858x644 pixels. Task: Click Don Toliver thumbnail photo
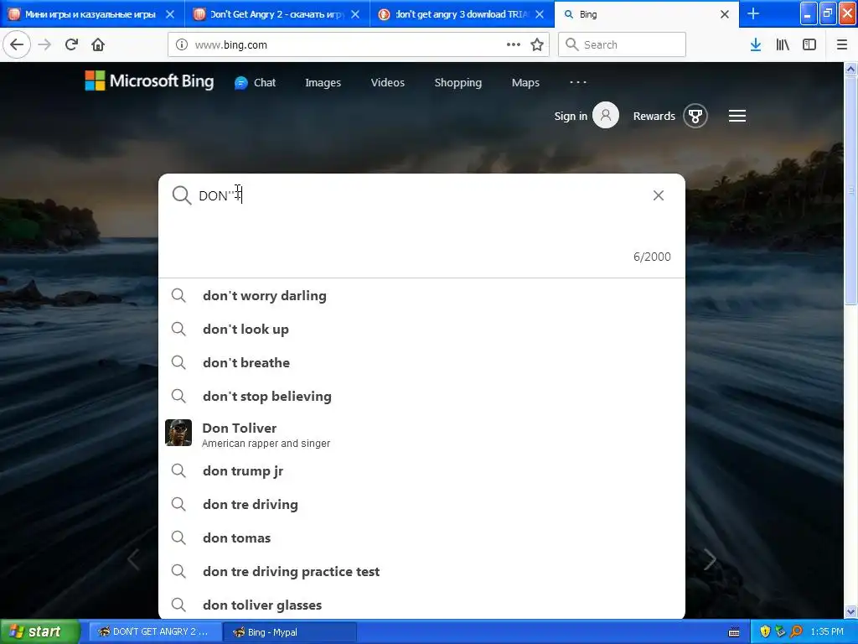click(178, 433)
